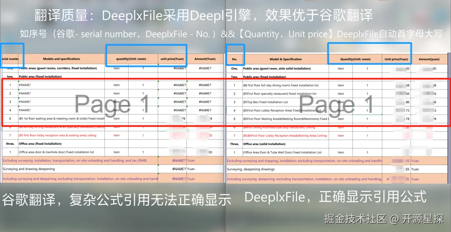Click 'Excluding surveying and mapping, installation' row in right sheet
451x232 pixels.
click(304, 161)
